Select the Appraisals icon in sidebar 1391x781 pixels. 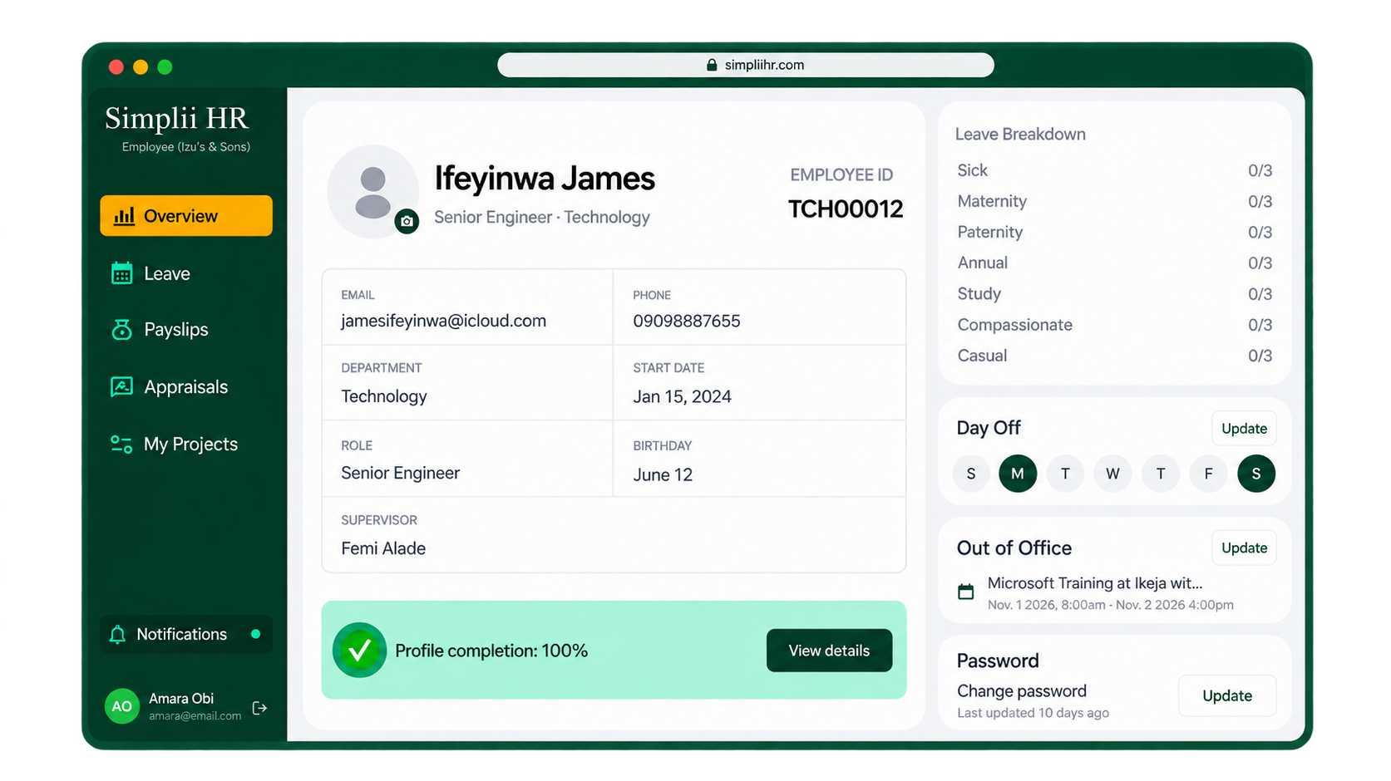pos(122,386)
